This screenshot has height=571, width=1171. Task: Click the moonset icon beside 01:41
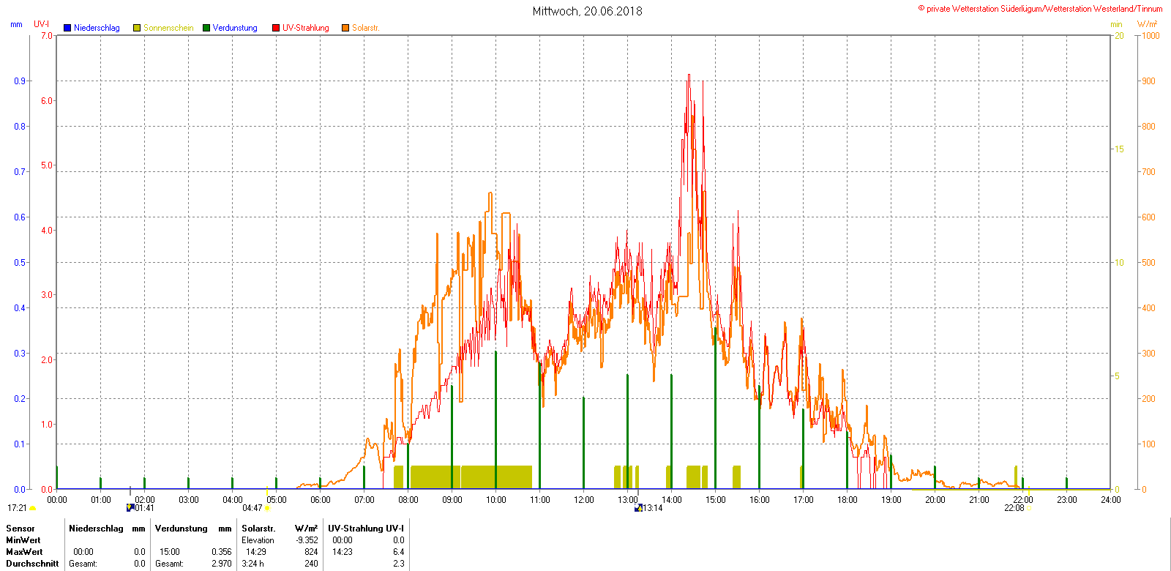(130, 508)
